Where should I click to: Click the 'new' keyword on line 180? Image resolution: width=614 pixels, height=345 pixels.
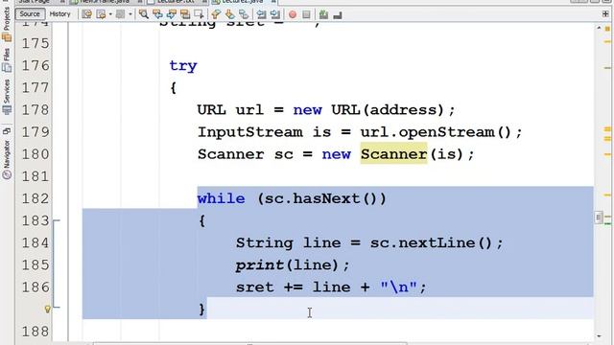coord(336,154)
